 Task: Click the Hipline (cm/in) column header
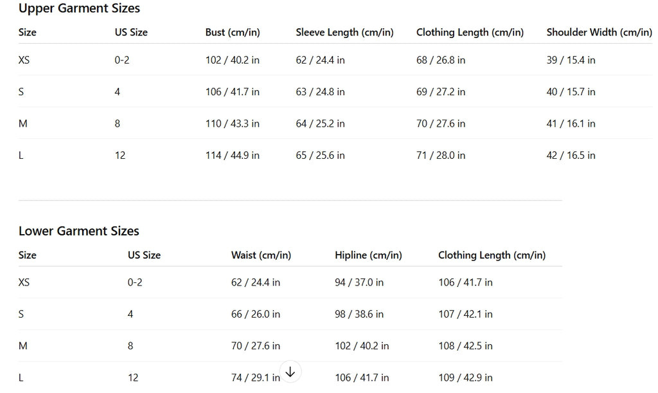click(368, 255)
